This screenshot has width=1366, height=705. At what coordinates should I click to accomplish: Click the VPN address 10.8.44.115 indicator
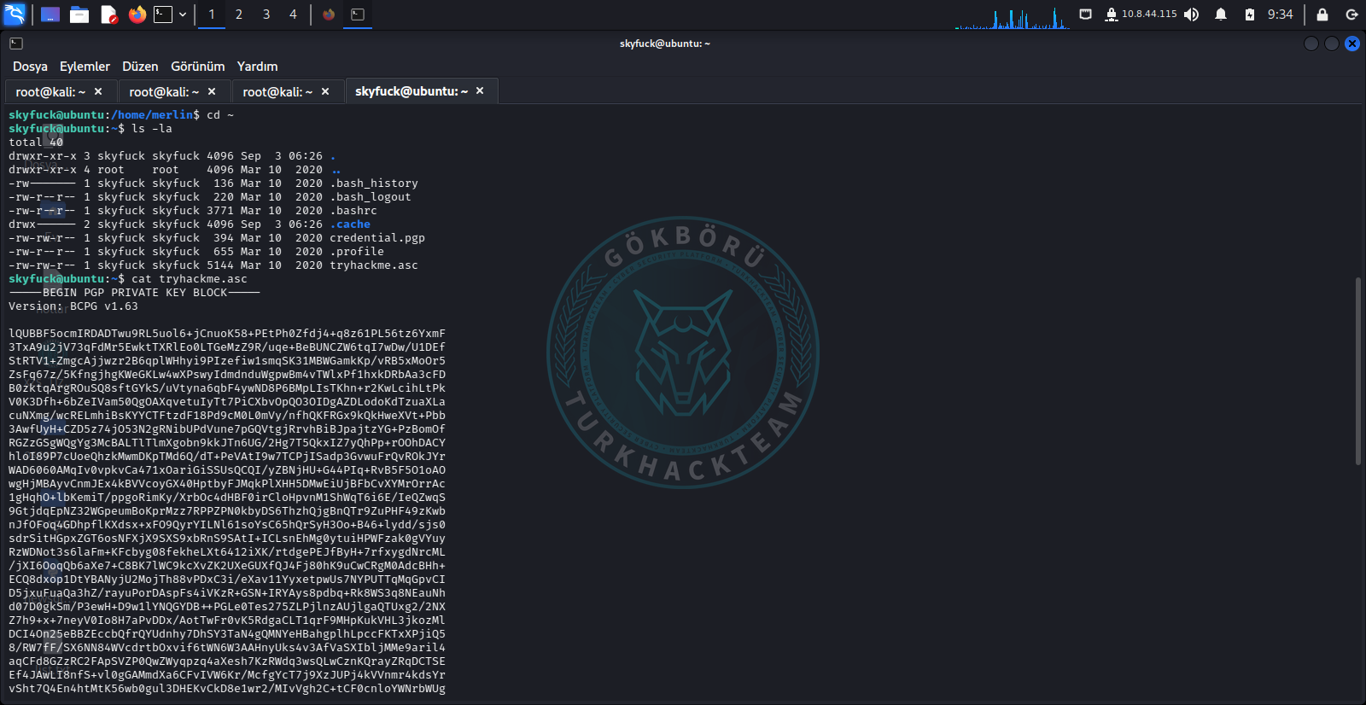1141,15
